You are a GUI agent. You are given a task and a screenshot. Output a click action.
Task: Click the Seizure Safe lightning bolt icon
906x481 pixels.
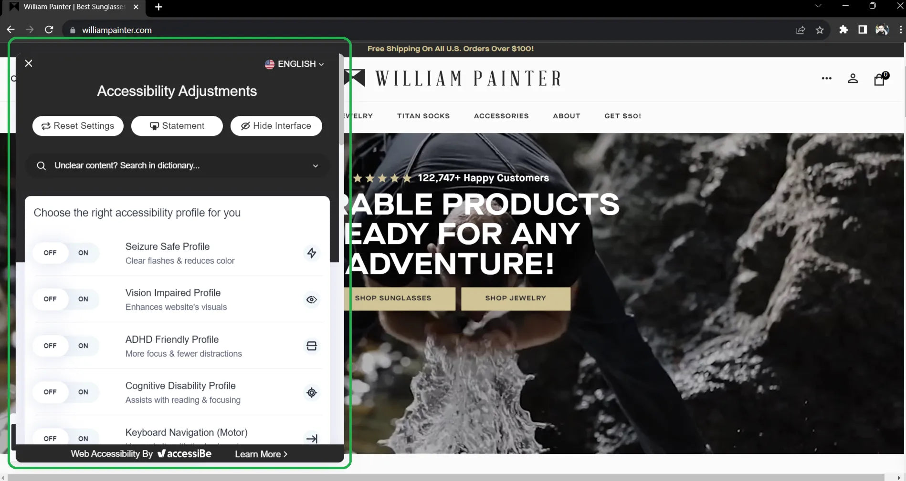coord(312,253)
